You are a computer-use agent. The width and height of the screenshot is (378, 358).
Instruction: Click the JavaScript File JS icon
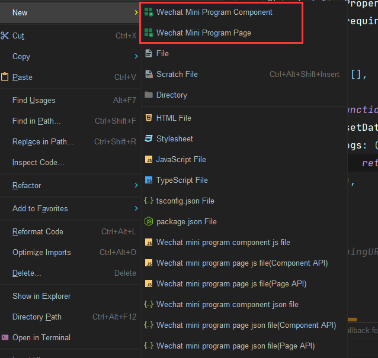pos(149,159)
